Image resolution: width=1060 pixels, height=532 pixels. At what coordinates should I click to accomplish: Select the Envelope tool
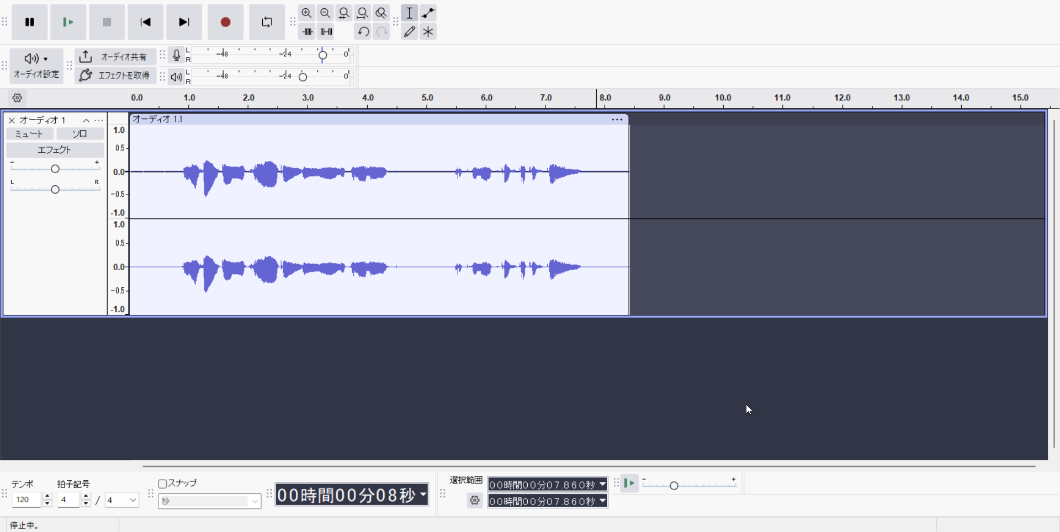pos(428,13)
